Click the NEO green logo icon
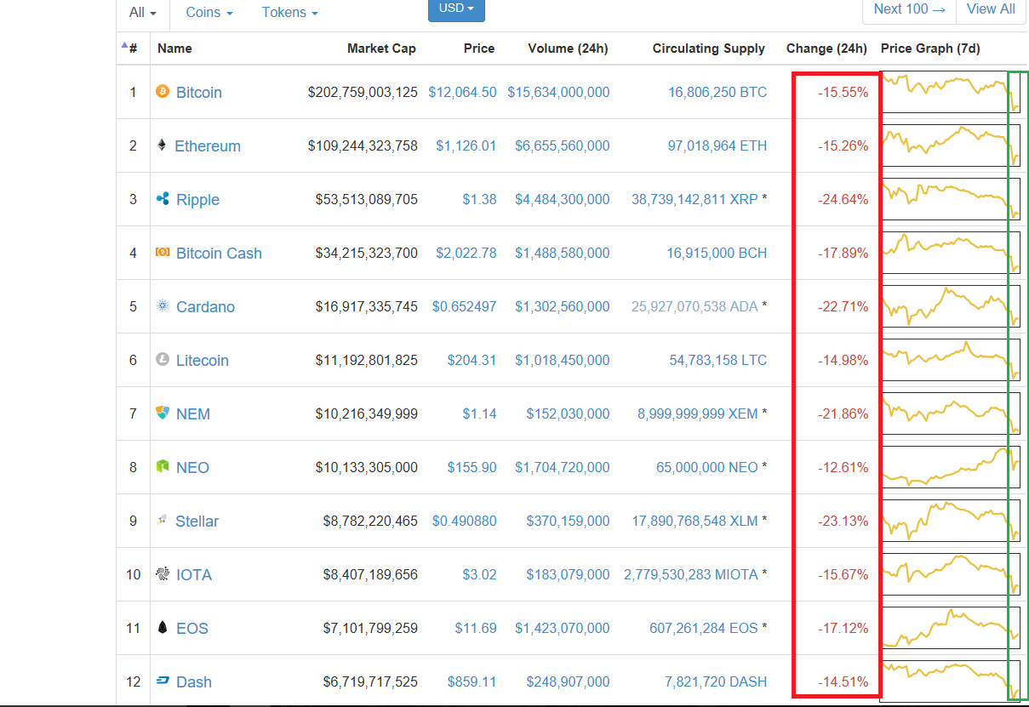 click(163, 466)
